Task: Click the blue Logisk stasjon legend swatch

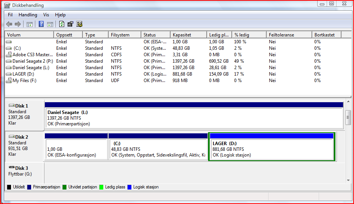Action: (x=130, y=187)
